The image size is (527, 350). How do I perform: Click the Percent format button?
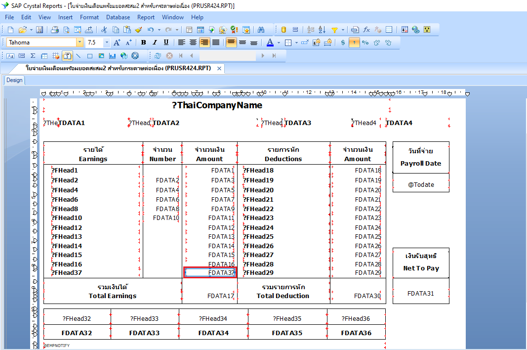365,43
